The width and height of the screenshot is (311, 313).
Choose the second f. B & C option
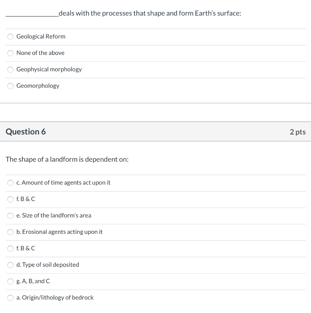tap(26, 249)
